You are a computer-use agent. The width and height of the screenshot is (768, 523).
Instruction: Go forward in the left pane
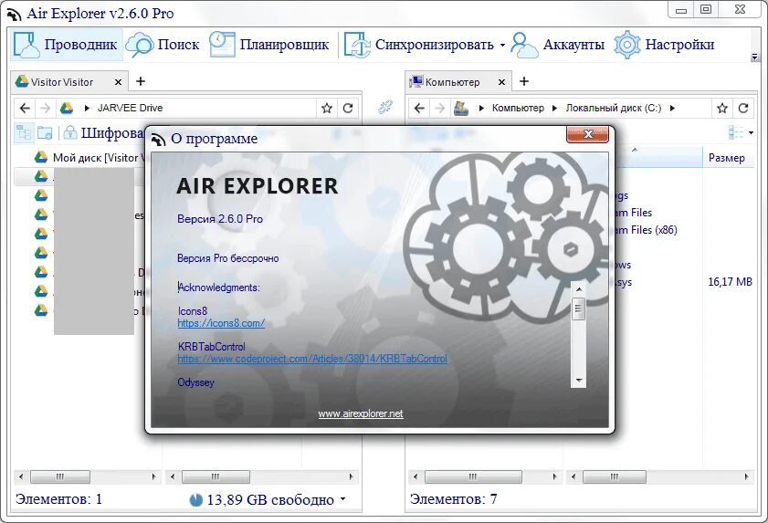pyautogui.click(x=45, y=109)
